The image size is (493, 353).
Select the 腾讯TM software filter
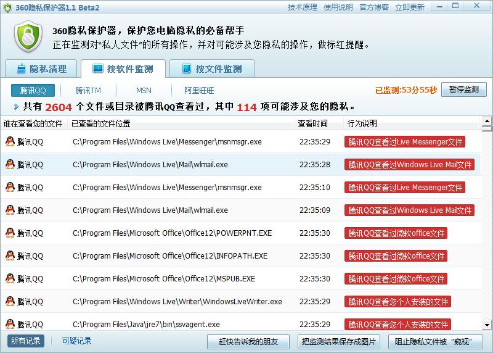point(88,91)
